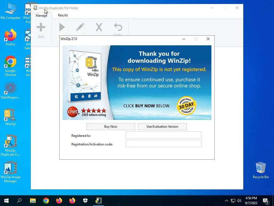Viewport: 274px width, 206px height.
Task: Click the first Firefox taskbar icon
Action: (59, 201)
